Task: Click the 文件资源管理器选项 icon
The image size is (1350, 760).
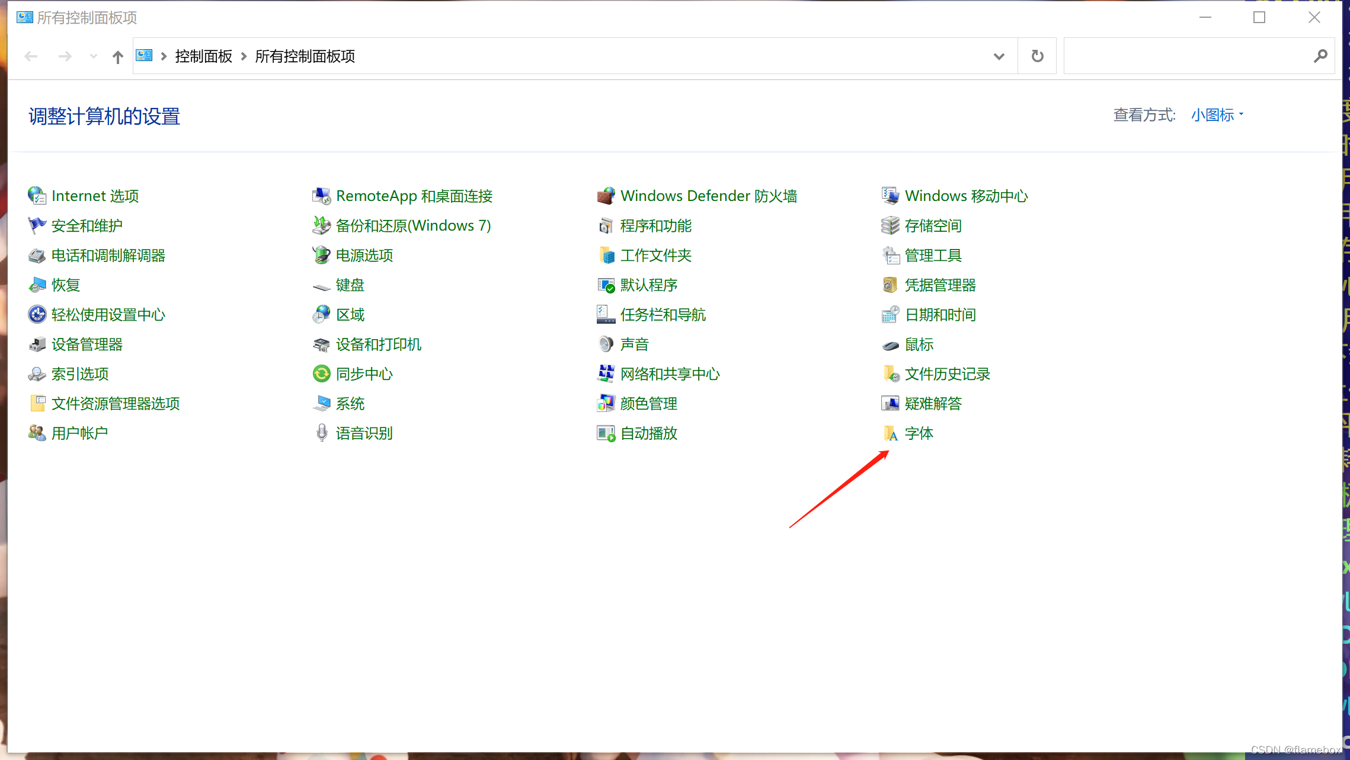Action: point(37,404)
